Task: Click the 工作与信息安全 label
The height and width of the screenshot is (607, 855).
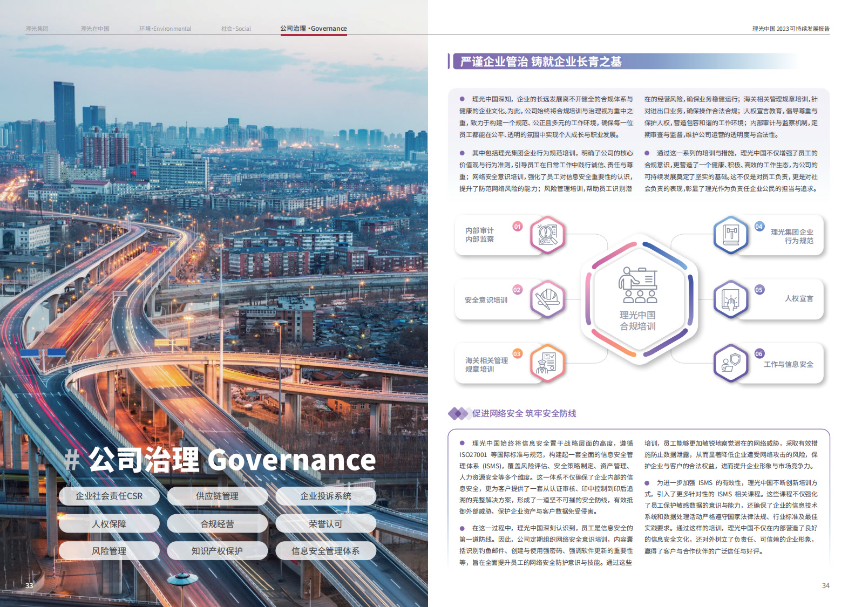Action: coord(789,364)
